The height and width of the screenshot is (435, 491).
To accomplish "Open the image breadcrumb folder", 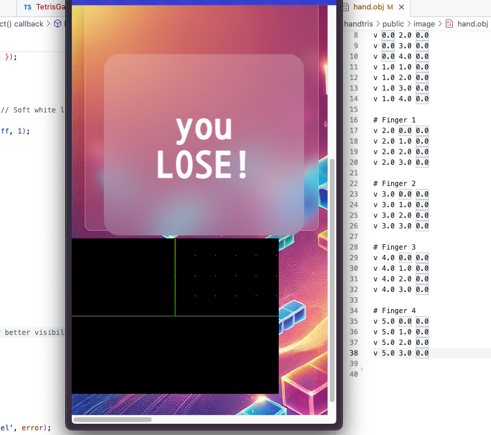I will click(x=424, y=24).
